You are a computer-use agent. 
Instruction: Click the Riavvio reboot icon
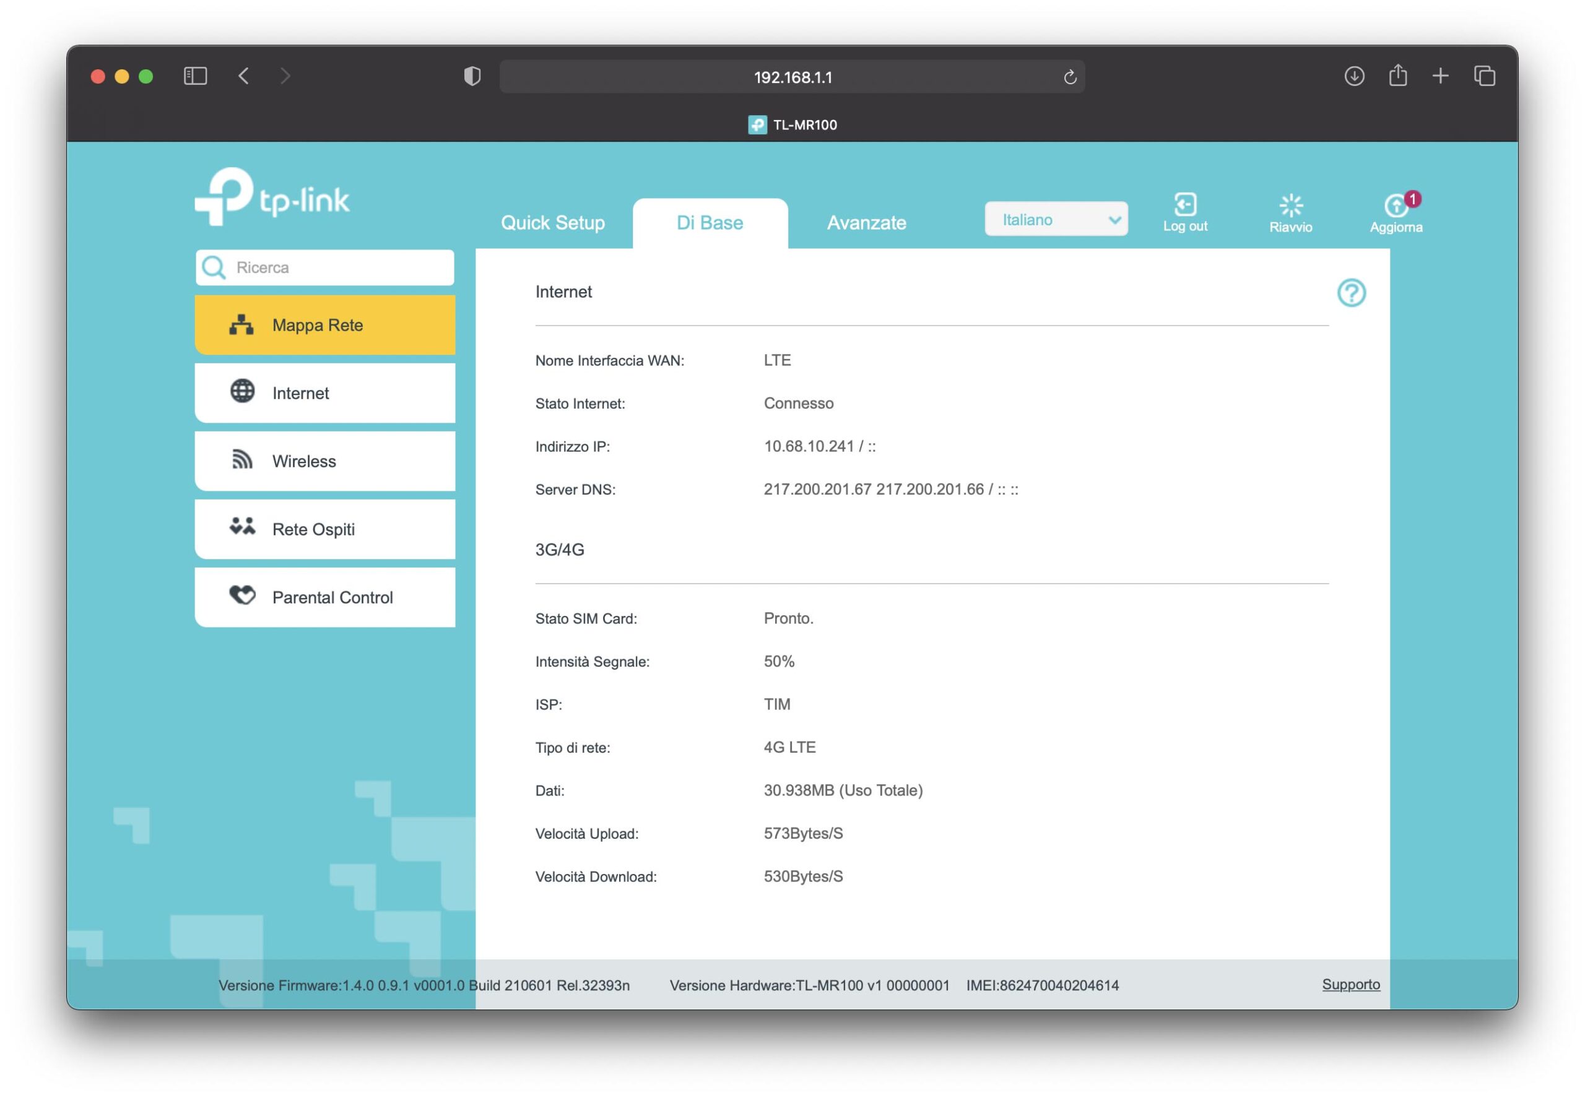1290,205
